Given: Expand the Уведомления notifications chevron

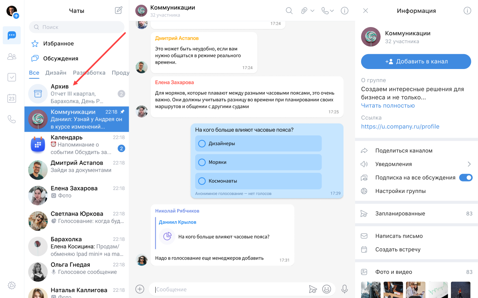Looking at the screenshot, I should tap(469, 164).
